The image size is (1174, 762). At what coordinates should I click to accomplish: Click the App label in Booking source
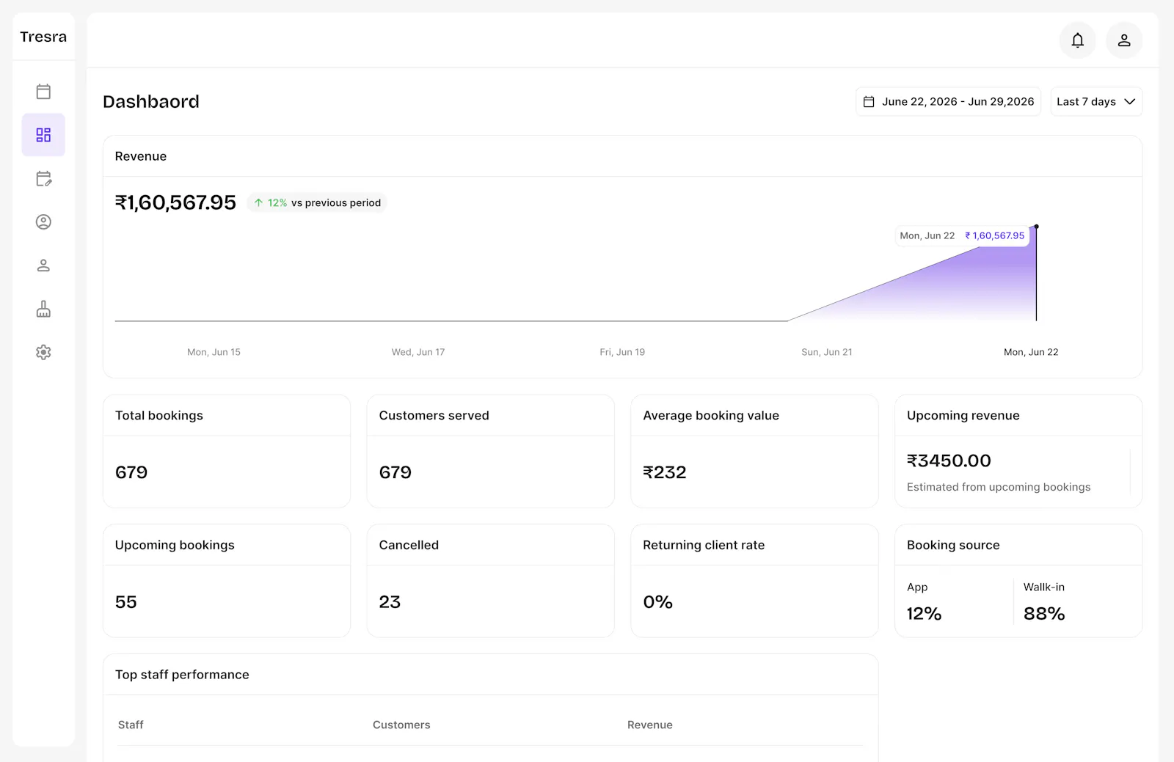pos(917,587)
